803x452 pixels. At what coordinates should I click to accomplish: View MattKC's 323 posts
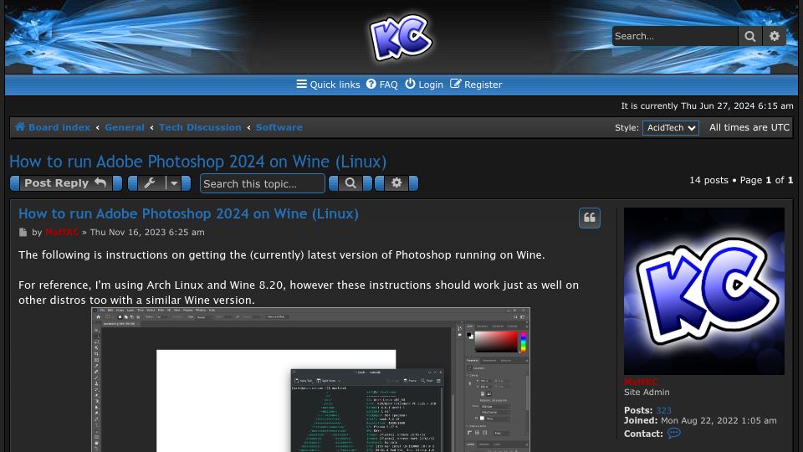663,410
